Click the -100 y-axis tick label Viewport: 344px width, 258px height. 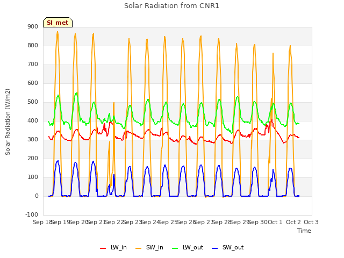click(x=32, y=214)
